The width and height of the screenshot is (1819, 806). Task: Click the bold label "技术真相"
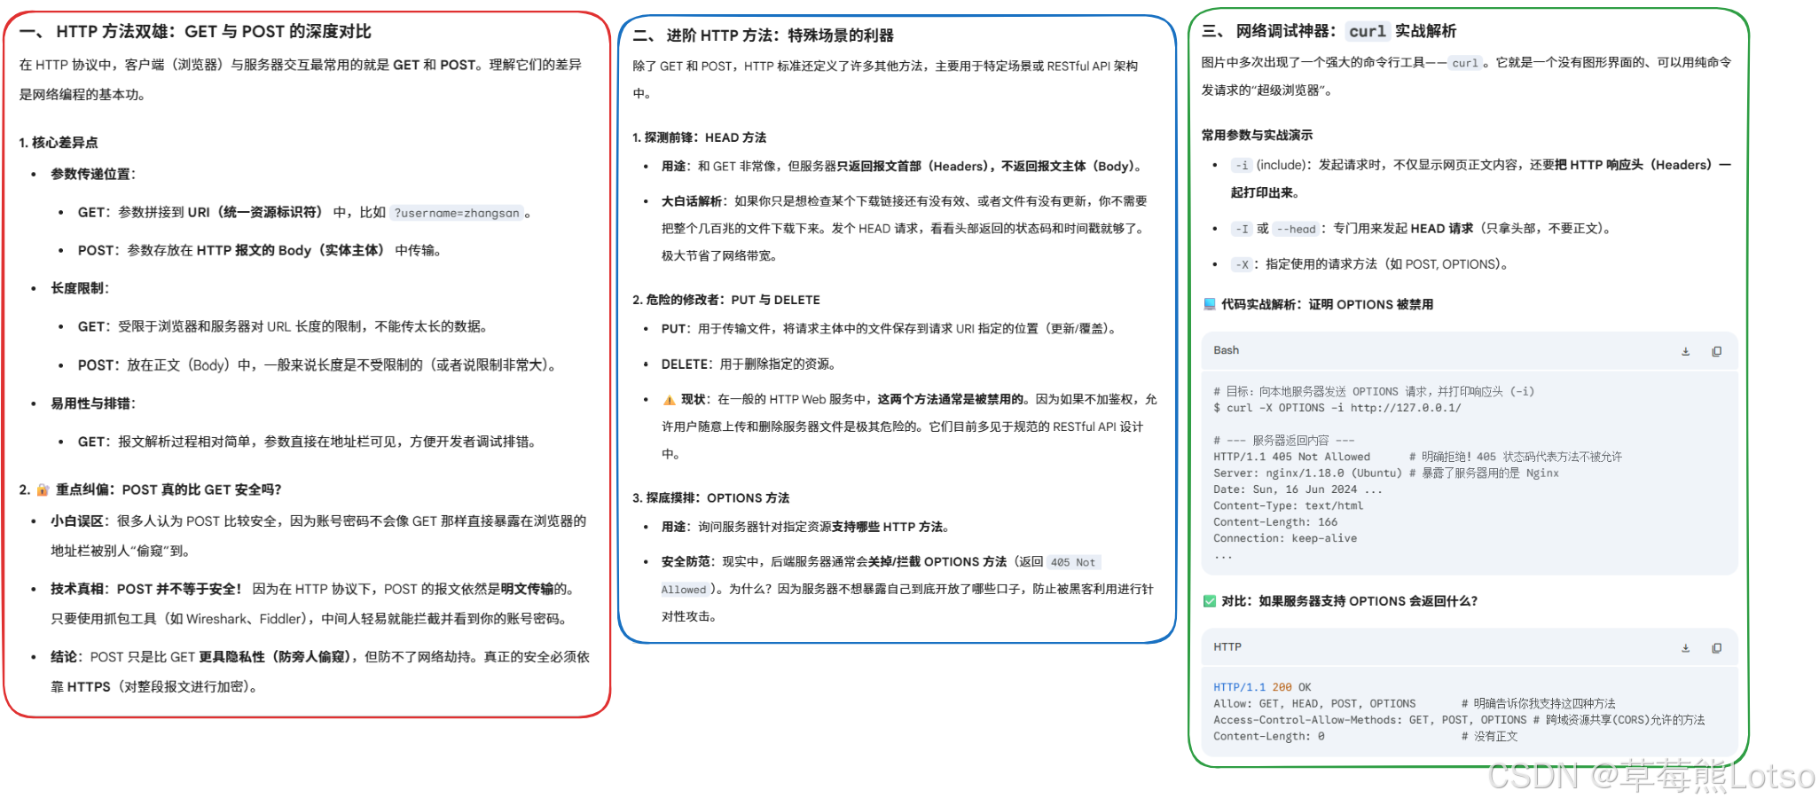(x=77, y=589)
